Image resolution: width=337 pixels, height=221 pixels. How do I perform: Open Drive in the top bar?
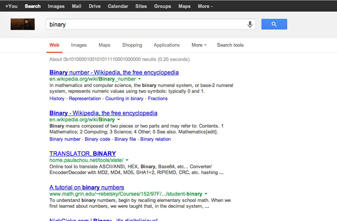pos(95,6)
